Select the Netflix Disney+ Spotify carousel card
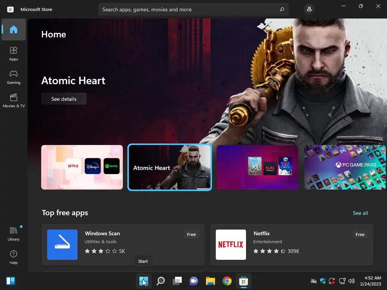This screenshot has height=290, width=387. [82, 167]
